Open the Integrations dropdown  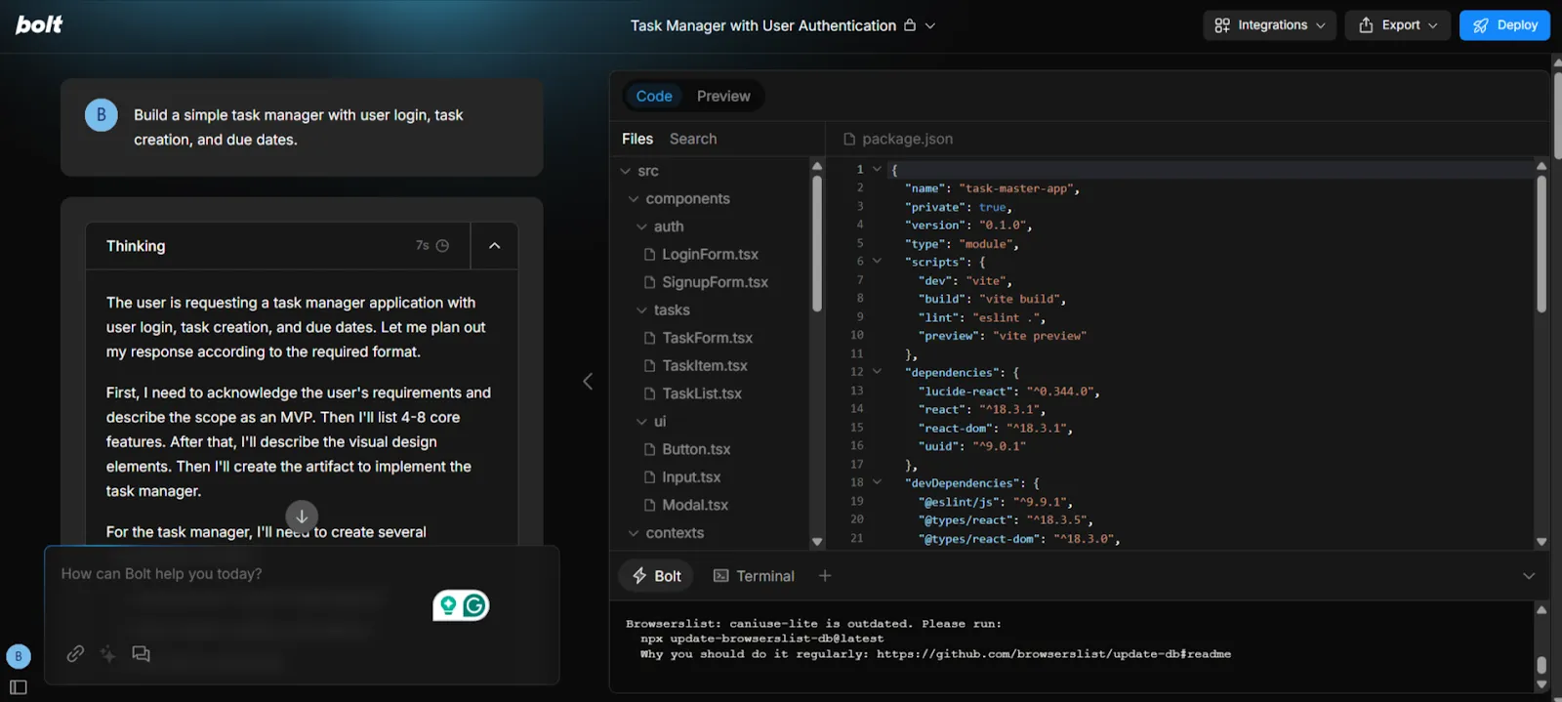pos(1269,25)
